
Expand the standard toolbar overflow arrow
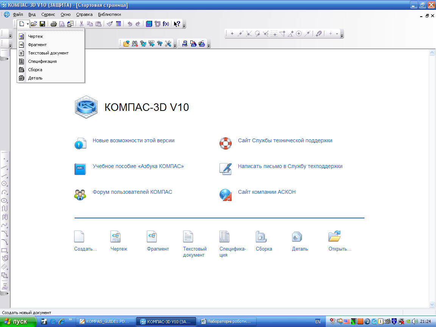184,25
